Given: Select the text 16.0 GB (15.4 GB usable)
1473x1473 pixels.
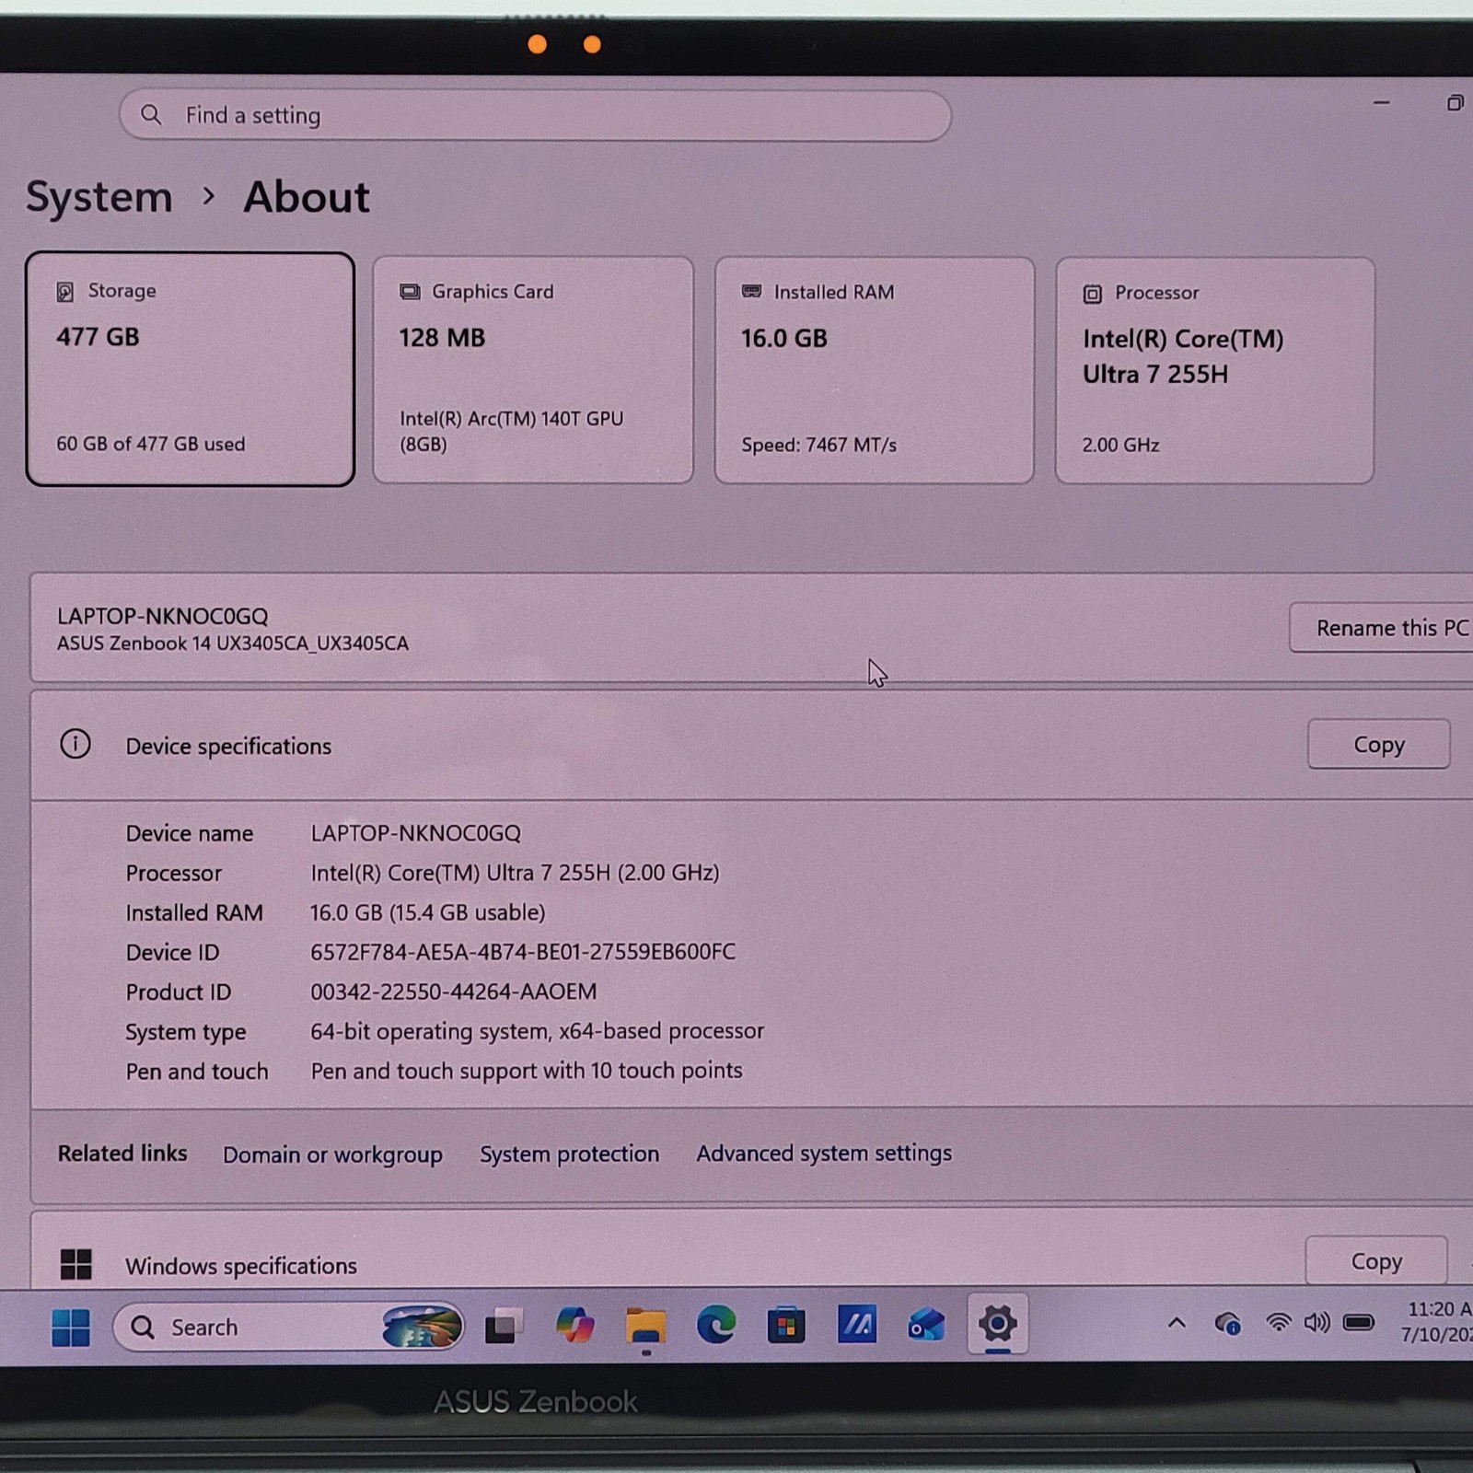Looking at the screenshot, I should point(427,912).
